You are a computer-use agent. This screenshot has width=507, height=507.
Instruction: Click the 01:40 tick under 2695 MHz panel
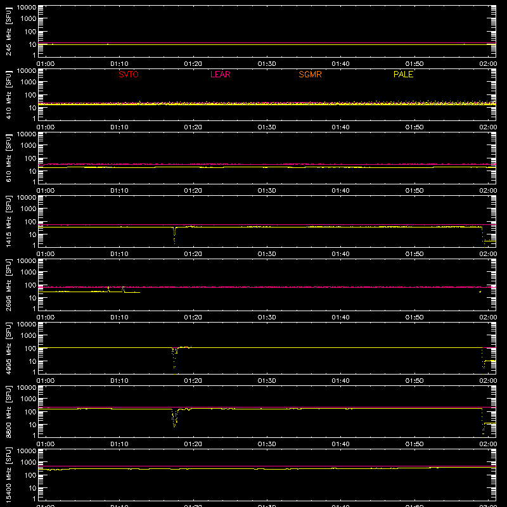pyautogui.click(x=340, y=318)
